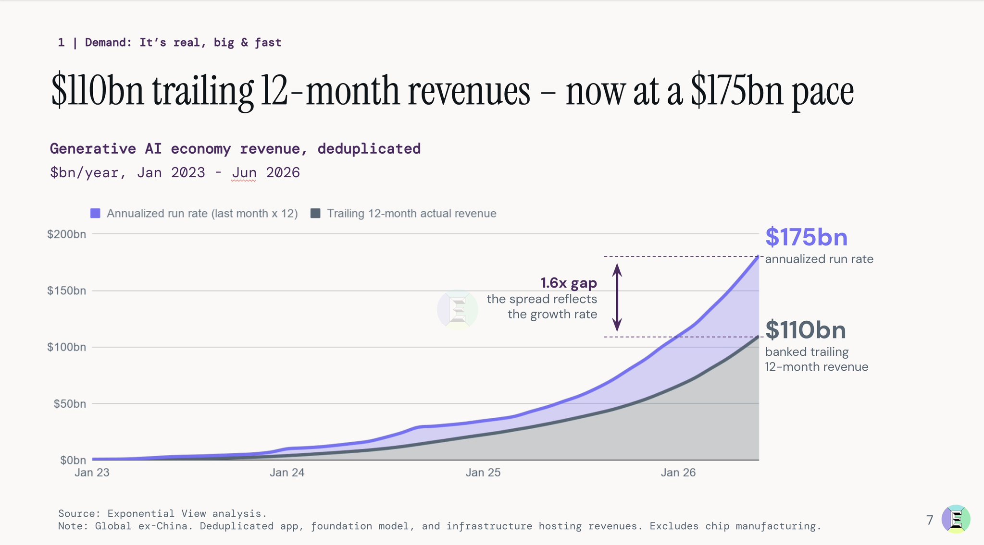Image resolution: width=984 pixels, height=545 pixels.
Task: Click the $100bn y-axis label
Action: (x=66, y=347)
